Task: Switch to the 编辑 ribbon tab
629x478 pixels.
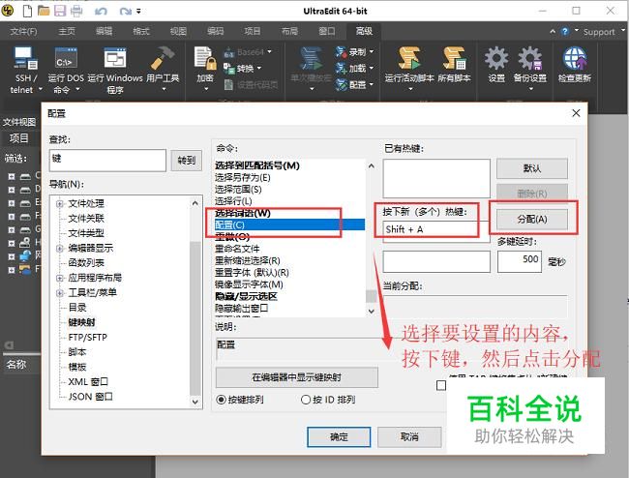Action: pyautogui.click(x=104, y=31)
